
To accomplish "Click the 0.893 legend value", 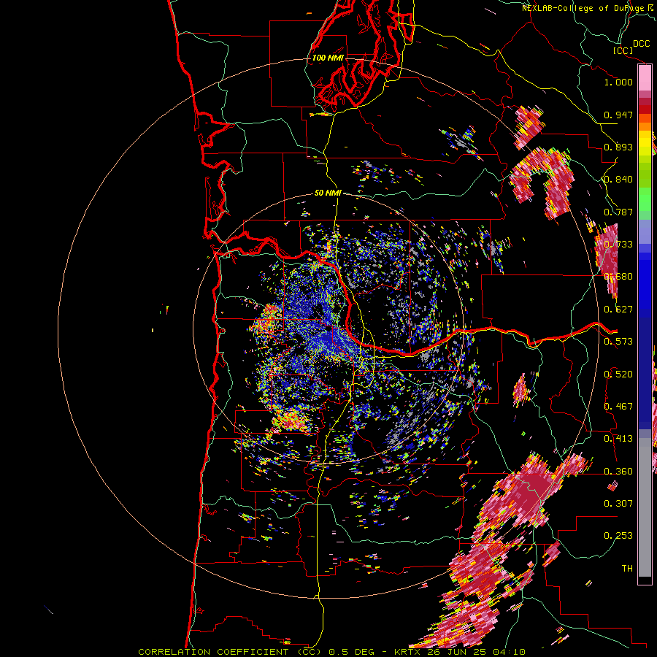I will tap(618, 147).
